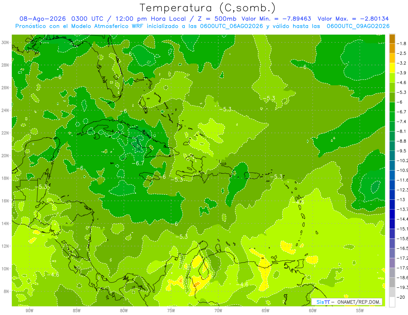
Task: Click the 28N latitude axis label
Action: [x=5, y=65]
